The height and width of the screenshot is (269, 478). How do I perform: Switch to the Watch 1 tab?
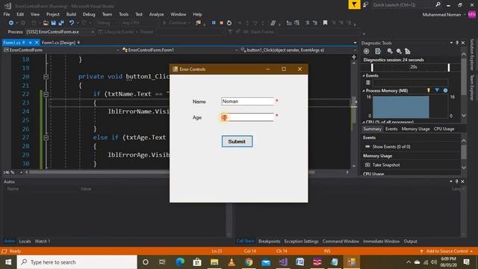(x=42, y=241)
